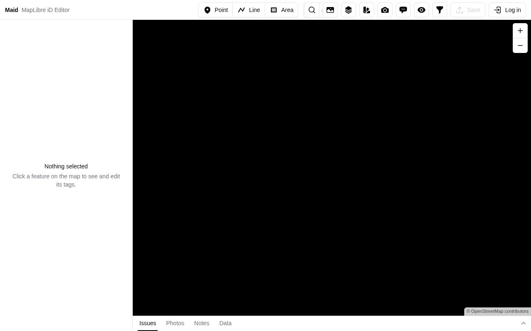Switch to the Photos tab

[x=175, y=323]
